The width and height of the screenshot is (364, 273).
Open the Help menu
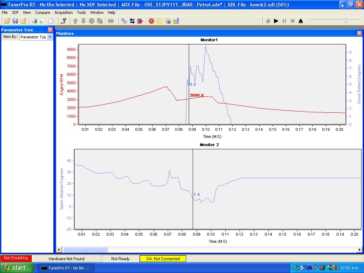tap(111, 12)
